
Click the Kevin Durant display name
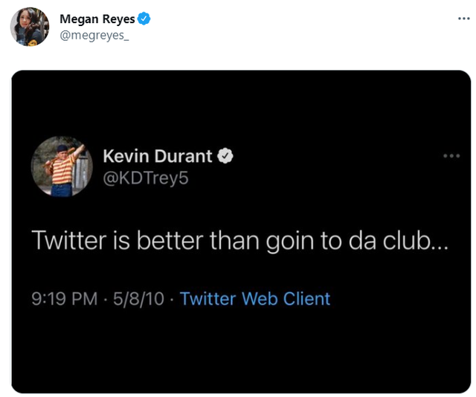[x=157, y=156]
